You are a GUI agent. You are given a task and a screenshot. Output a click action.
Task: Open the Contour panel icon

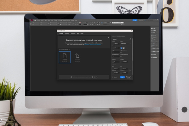tap(152, 35)
